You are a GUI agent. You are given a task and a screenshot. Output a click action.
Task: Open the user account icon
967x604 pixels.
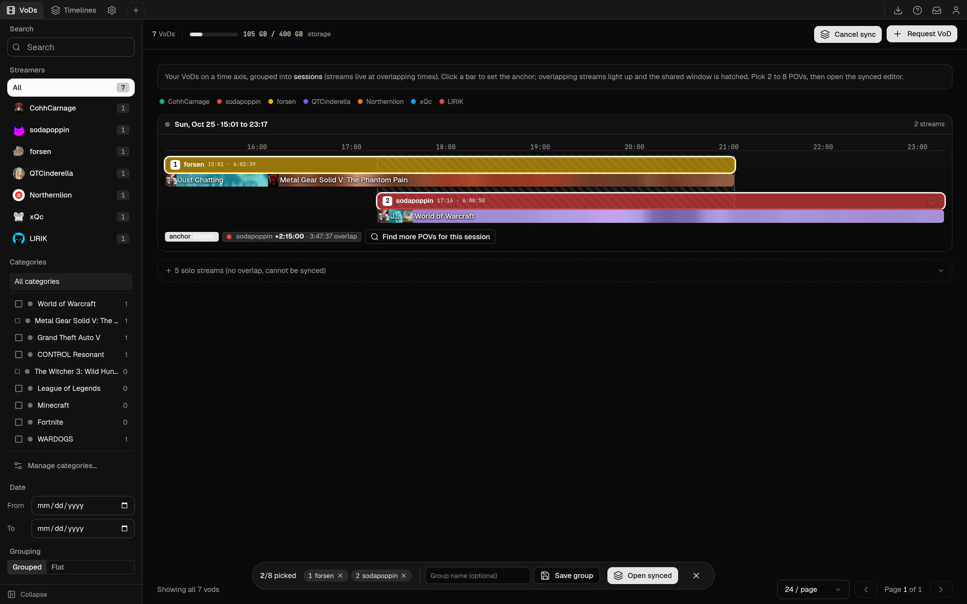956,10
